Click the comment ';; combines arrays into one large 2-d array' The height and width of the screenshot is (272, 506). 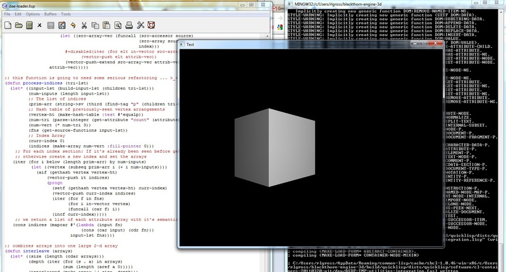(x=61, y=246)
